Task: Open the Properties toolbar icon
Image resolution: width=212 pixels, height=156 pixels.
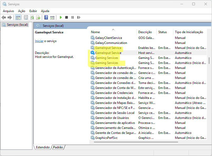Action: pyautogui.click(x=26, y=17)
